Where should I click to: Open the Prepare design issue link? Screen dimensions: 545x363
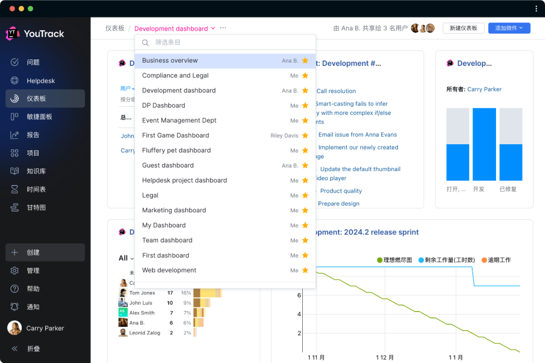click(x=339, y=204)
